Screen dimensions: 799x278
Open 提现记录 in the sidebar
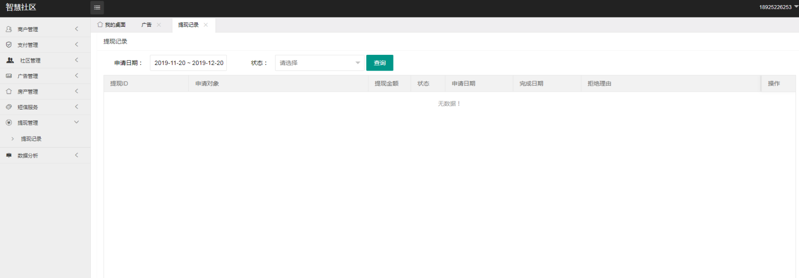31,139
